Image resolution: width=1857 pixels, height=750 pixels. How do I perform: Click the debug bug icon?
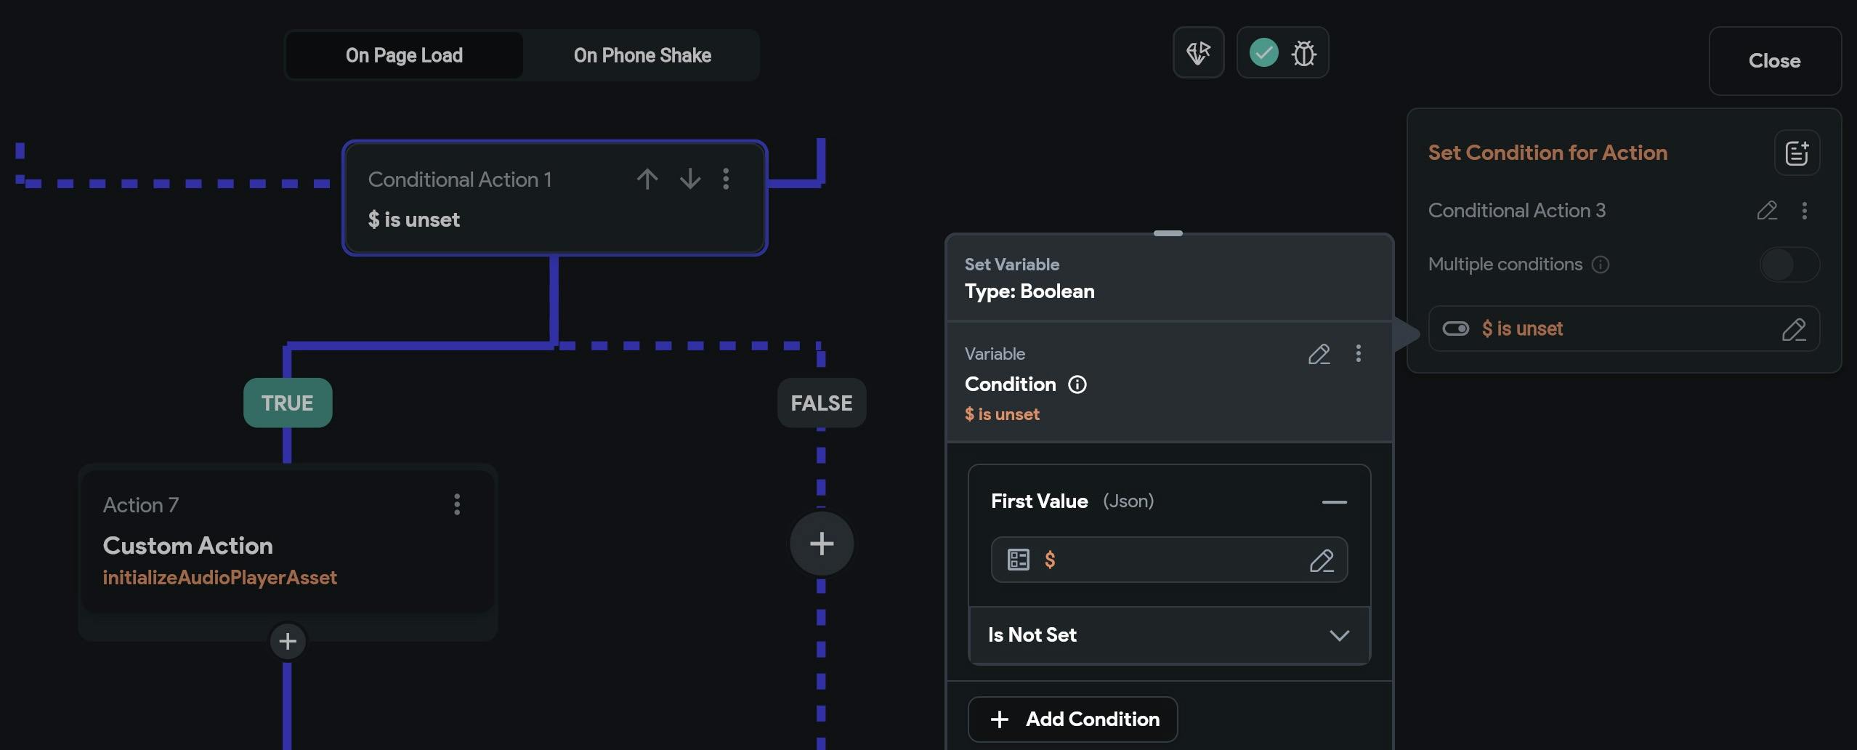pos(1304,53)
